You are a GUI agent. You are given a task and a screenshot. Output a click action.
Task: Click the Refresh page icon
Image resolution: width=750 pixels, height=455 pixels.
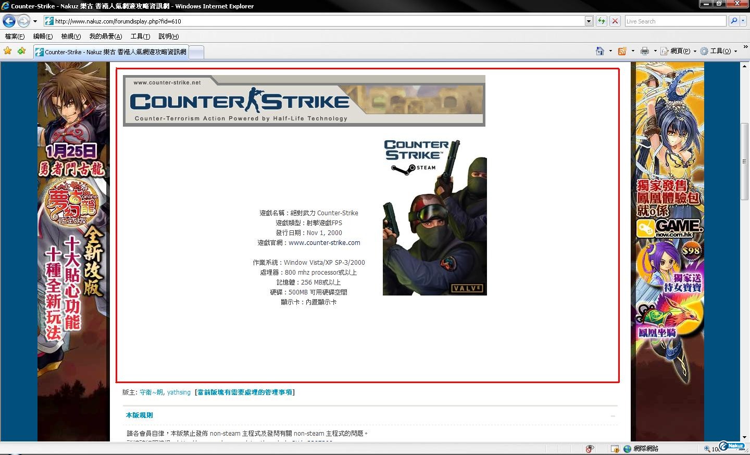[x=602, y=21]
